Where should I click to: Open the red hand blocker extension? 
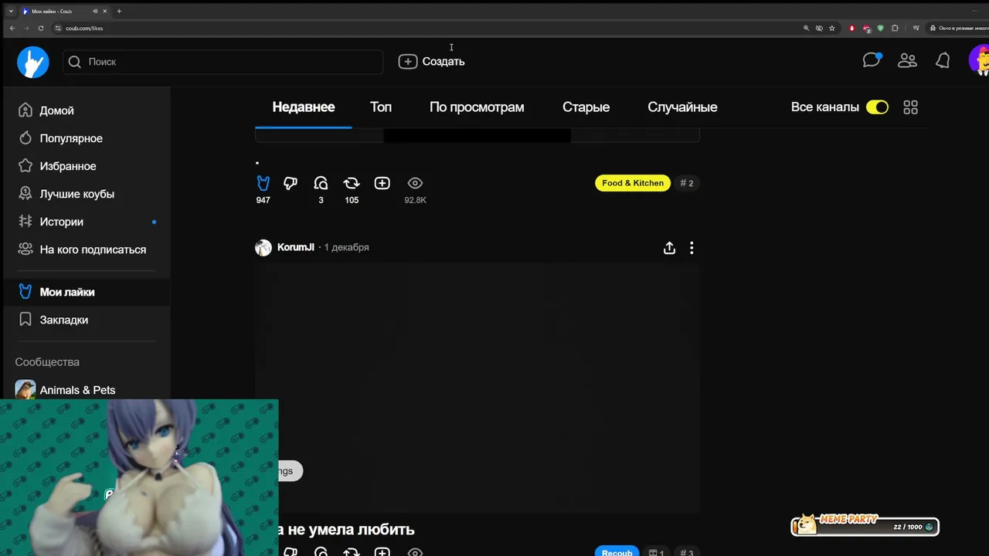[x=852, y=28]
